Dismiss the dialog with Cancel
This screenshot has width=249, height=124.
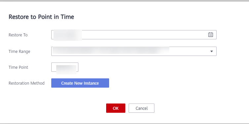pos(142,108)
